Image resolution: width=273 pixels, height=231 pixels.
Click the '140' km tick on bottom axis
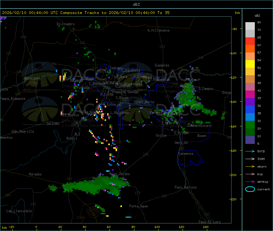(x=206, y=227)
